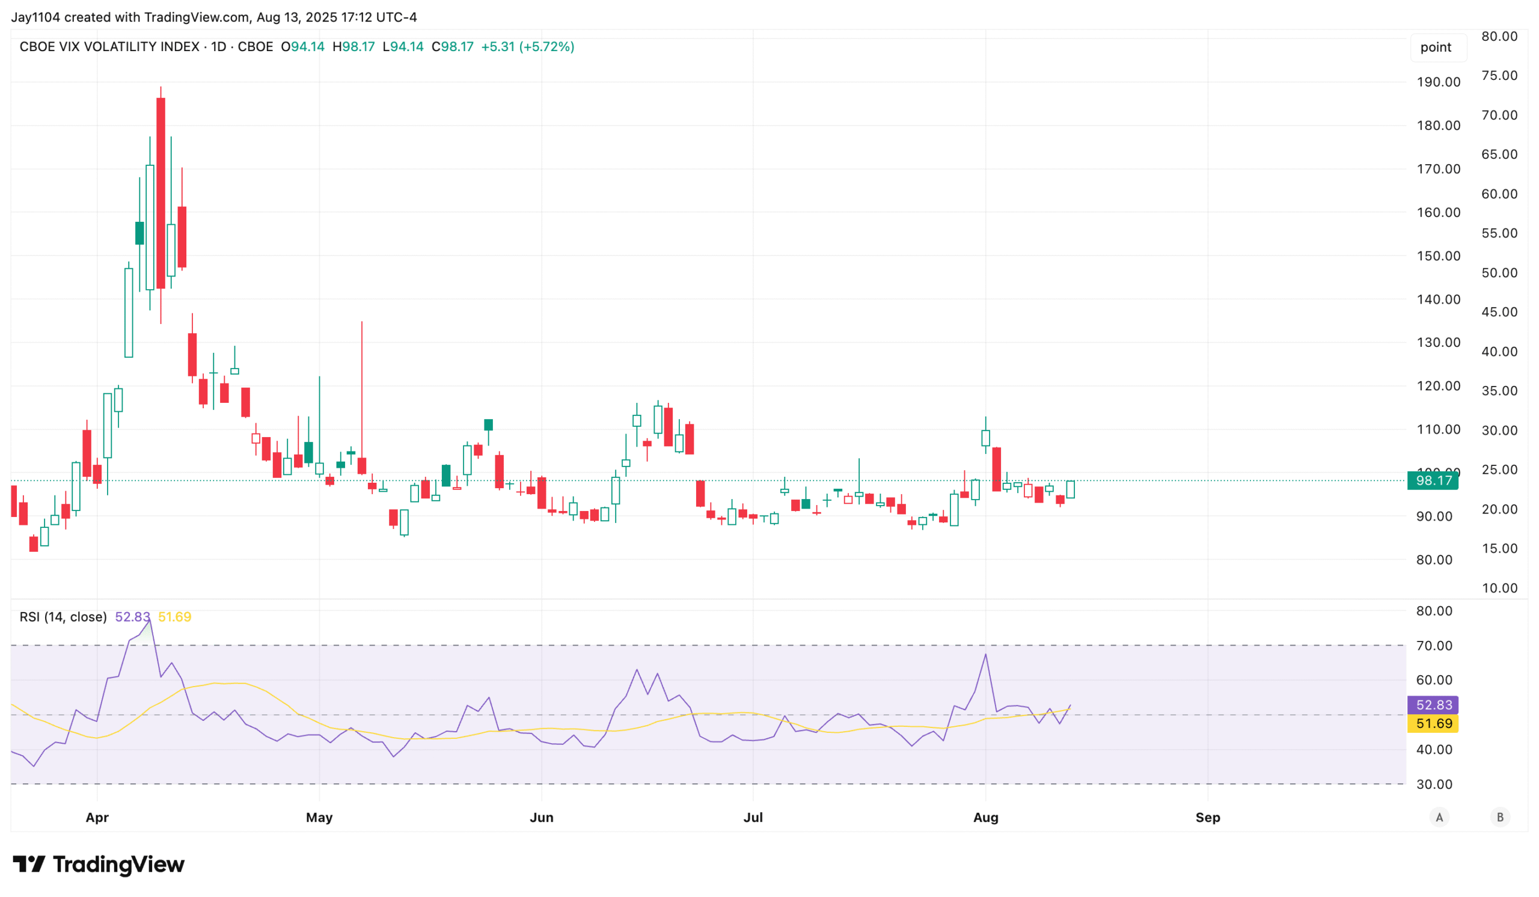The height and width of the screenshot is (897, 1539).
Task: Click the Jun date label
Action: (x=542, y=818)
